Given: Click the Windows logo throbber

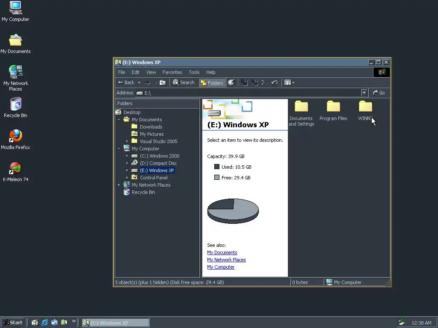Looking at the screenshot, I should (382, 72).
